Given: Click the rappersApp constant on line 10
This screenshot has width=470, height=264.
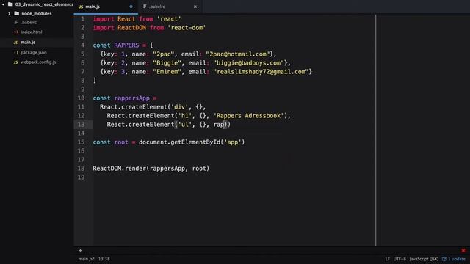Looking at the screenshot, I should click(131, 98).
